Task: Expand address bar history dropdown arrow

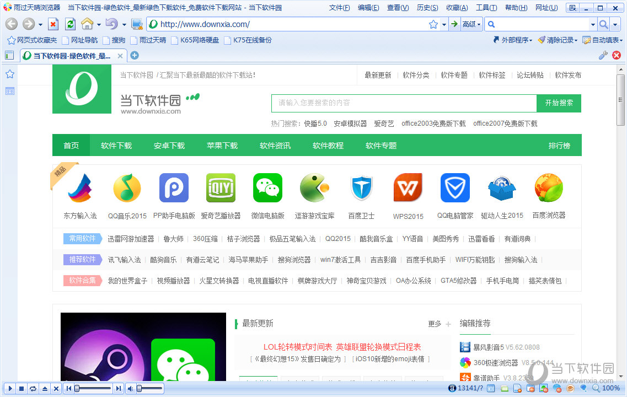Action: [x=444, y=25]
